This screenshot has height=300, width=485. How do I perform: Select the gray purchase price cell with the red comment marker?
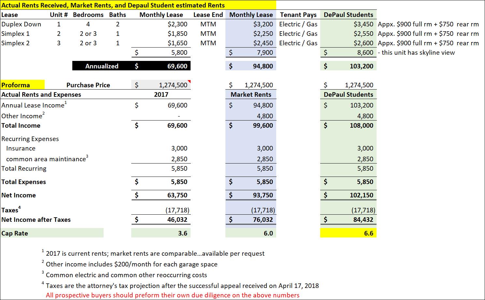pos(161,85)
